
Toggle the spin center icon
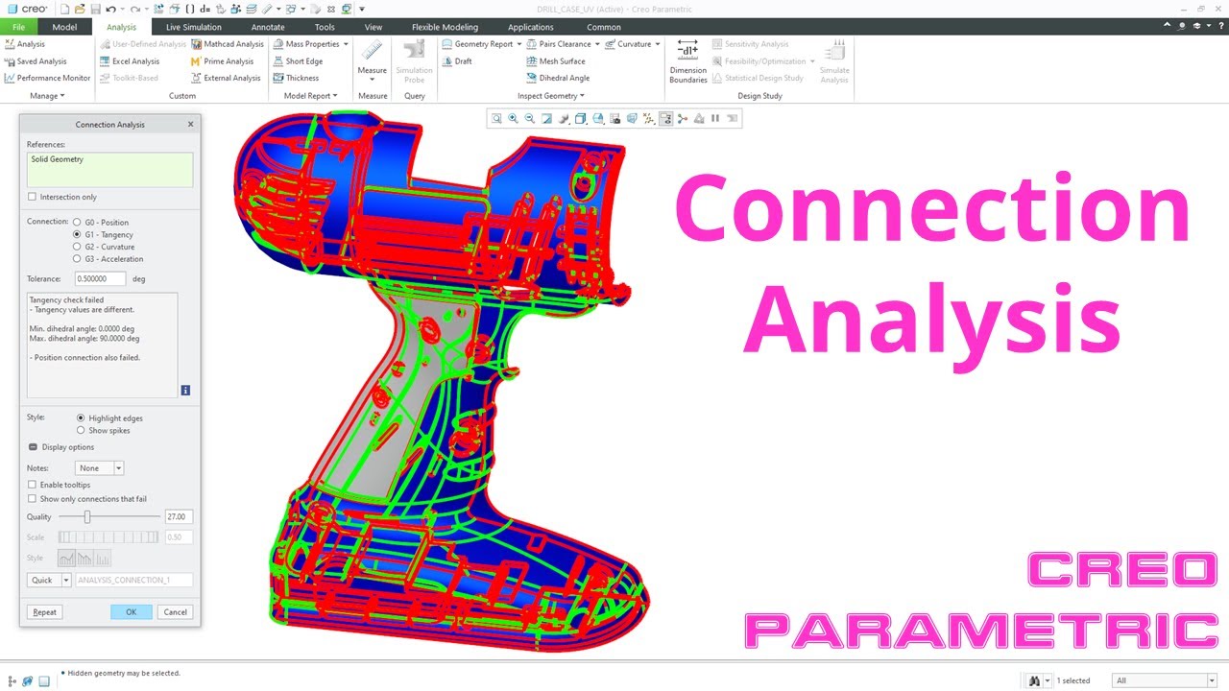point(682,119)
